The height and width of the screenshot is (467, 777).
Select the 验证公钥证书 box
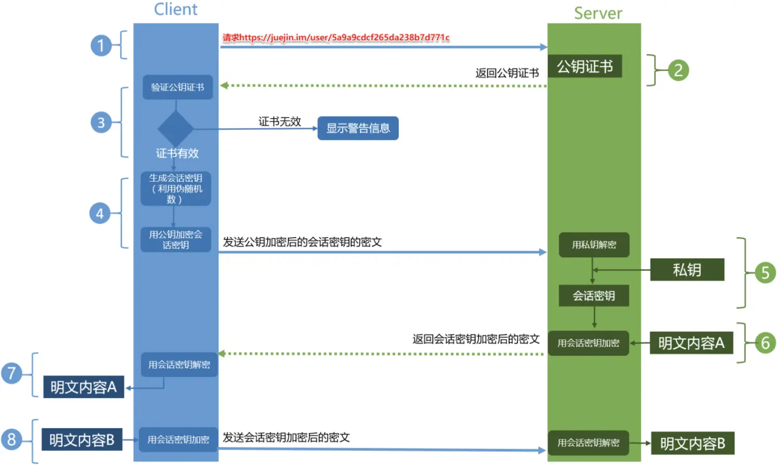tap(178, 87)
